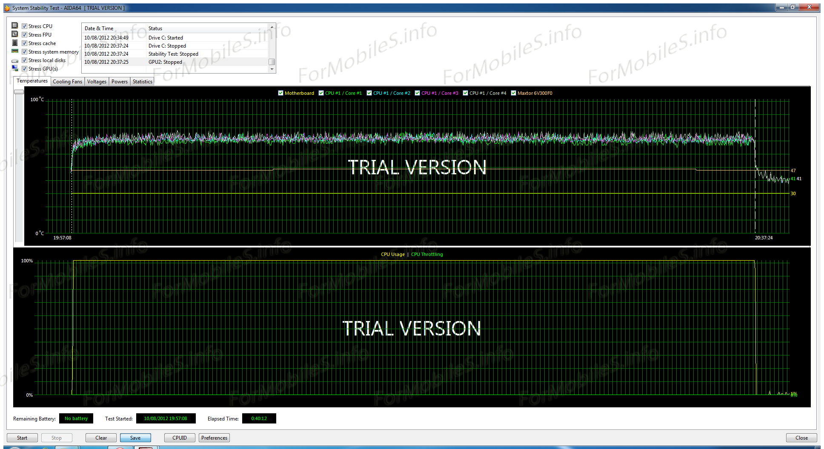Open the Preferences dialog
Screen dimensions: 824x449
point(214,438)
